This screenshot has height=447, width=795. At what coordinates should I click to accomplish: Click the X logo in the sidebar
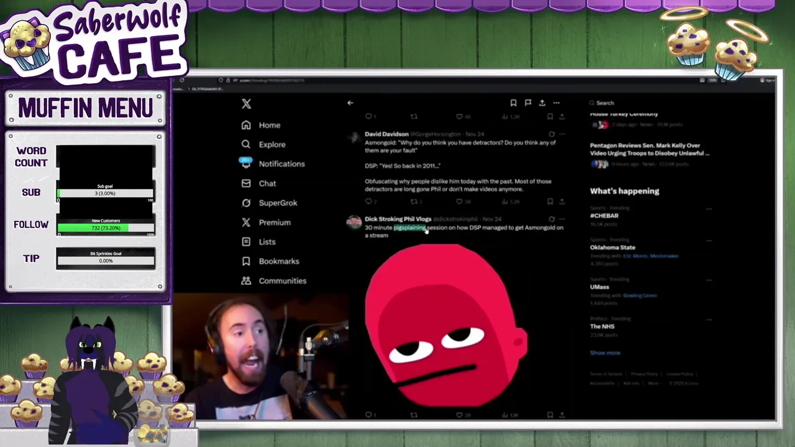click(247, 104)
